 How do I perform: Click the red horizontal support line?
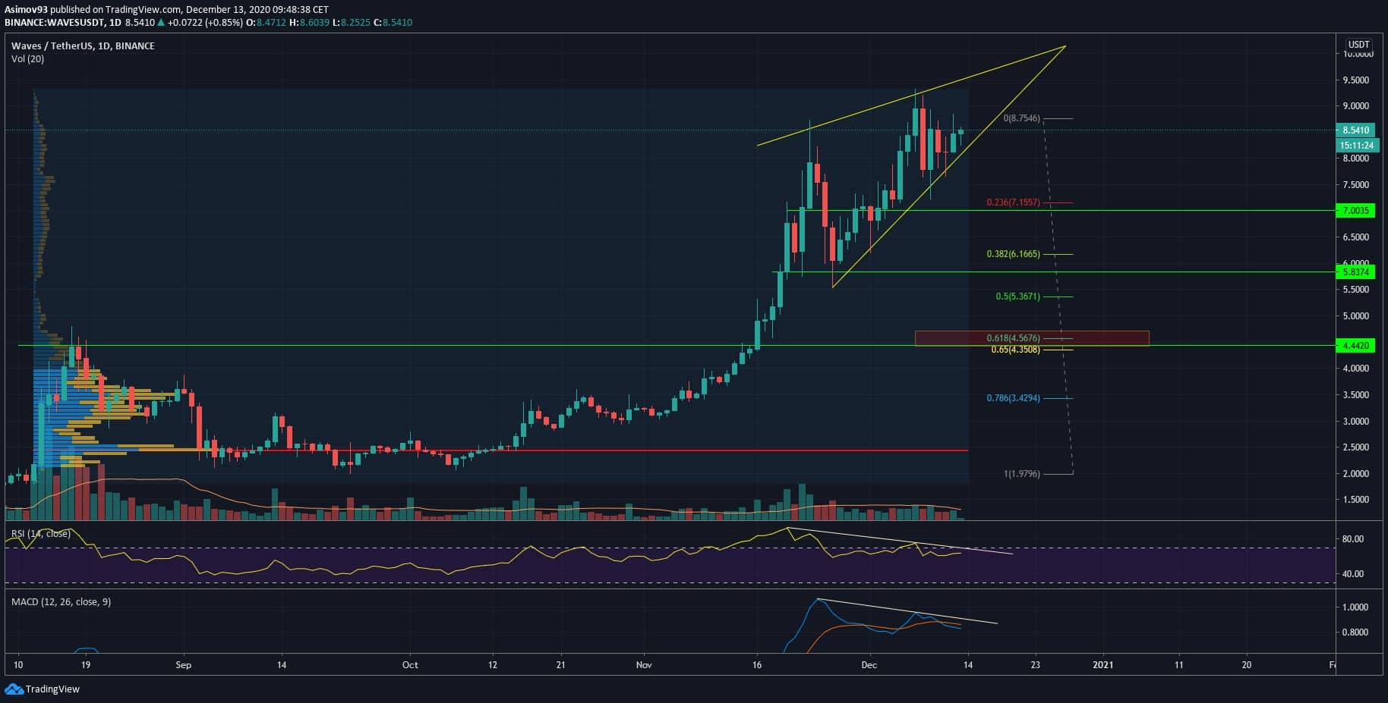532,450
